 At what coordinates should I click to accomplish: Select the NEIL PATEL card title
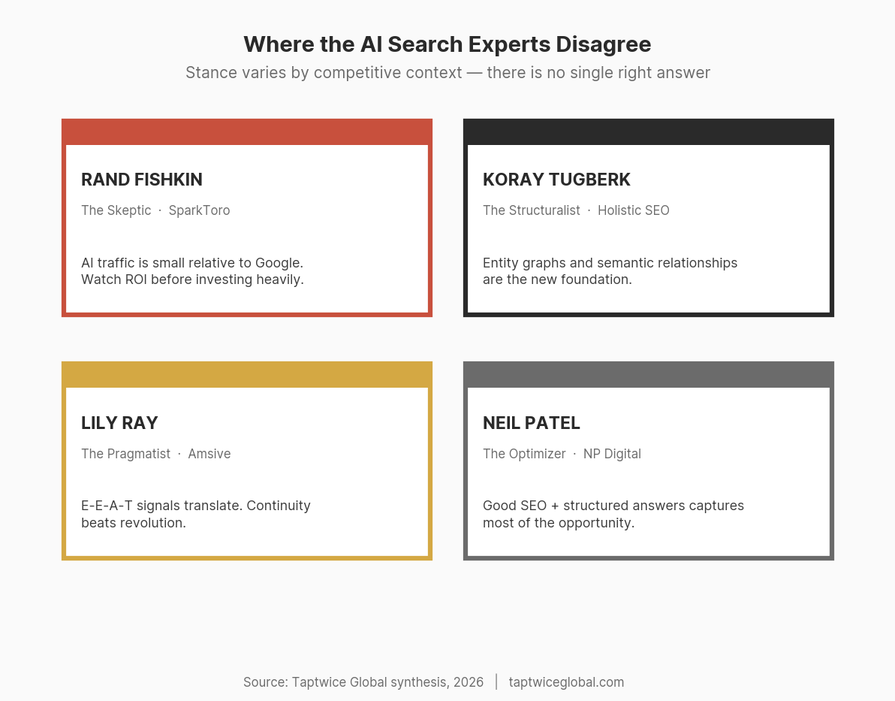(x=532, y=423)
